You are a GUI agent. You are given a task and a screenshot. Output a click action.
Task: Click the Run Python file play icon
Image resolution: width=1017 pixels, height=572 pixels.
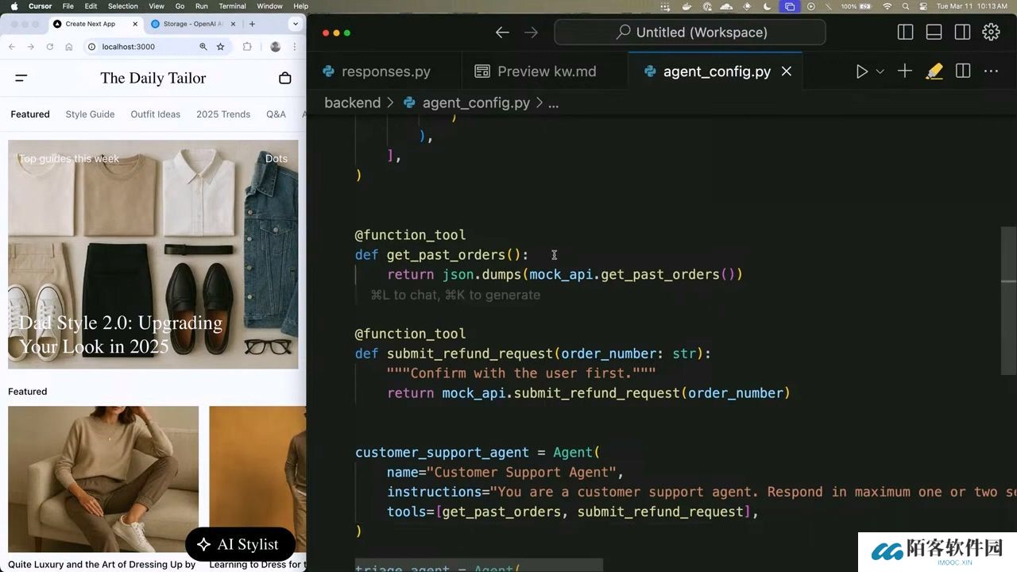click(x=861, y=71)
